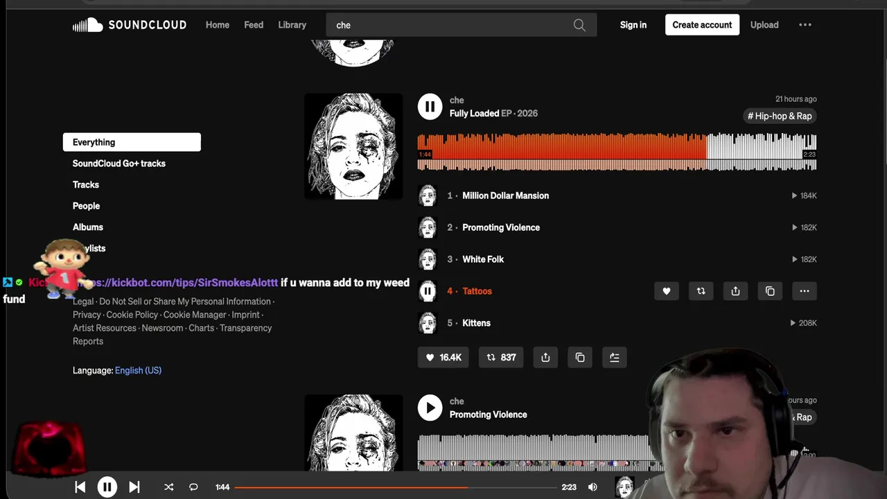Filter by SoundCloud Go+ tracks
This screenshot has height=499, width=887.
[x=119, y=164]
